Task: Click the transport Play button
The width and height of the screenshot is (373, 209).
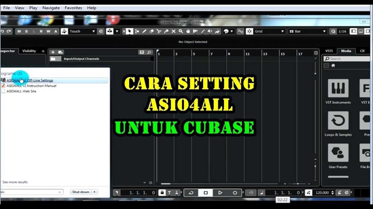Action: [220, 192]
